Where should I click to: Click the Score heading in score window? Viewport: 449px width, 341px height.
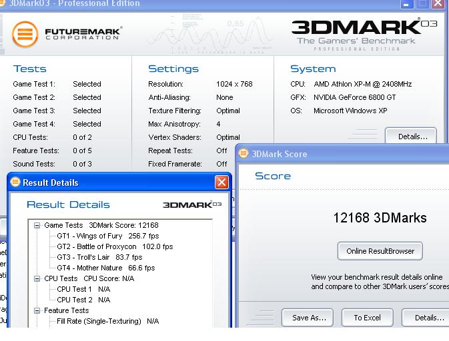pos(273,176)
